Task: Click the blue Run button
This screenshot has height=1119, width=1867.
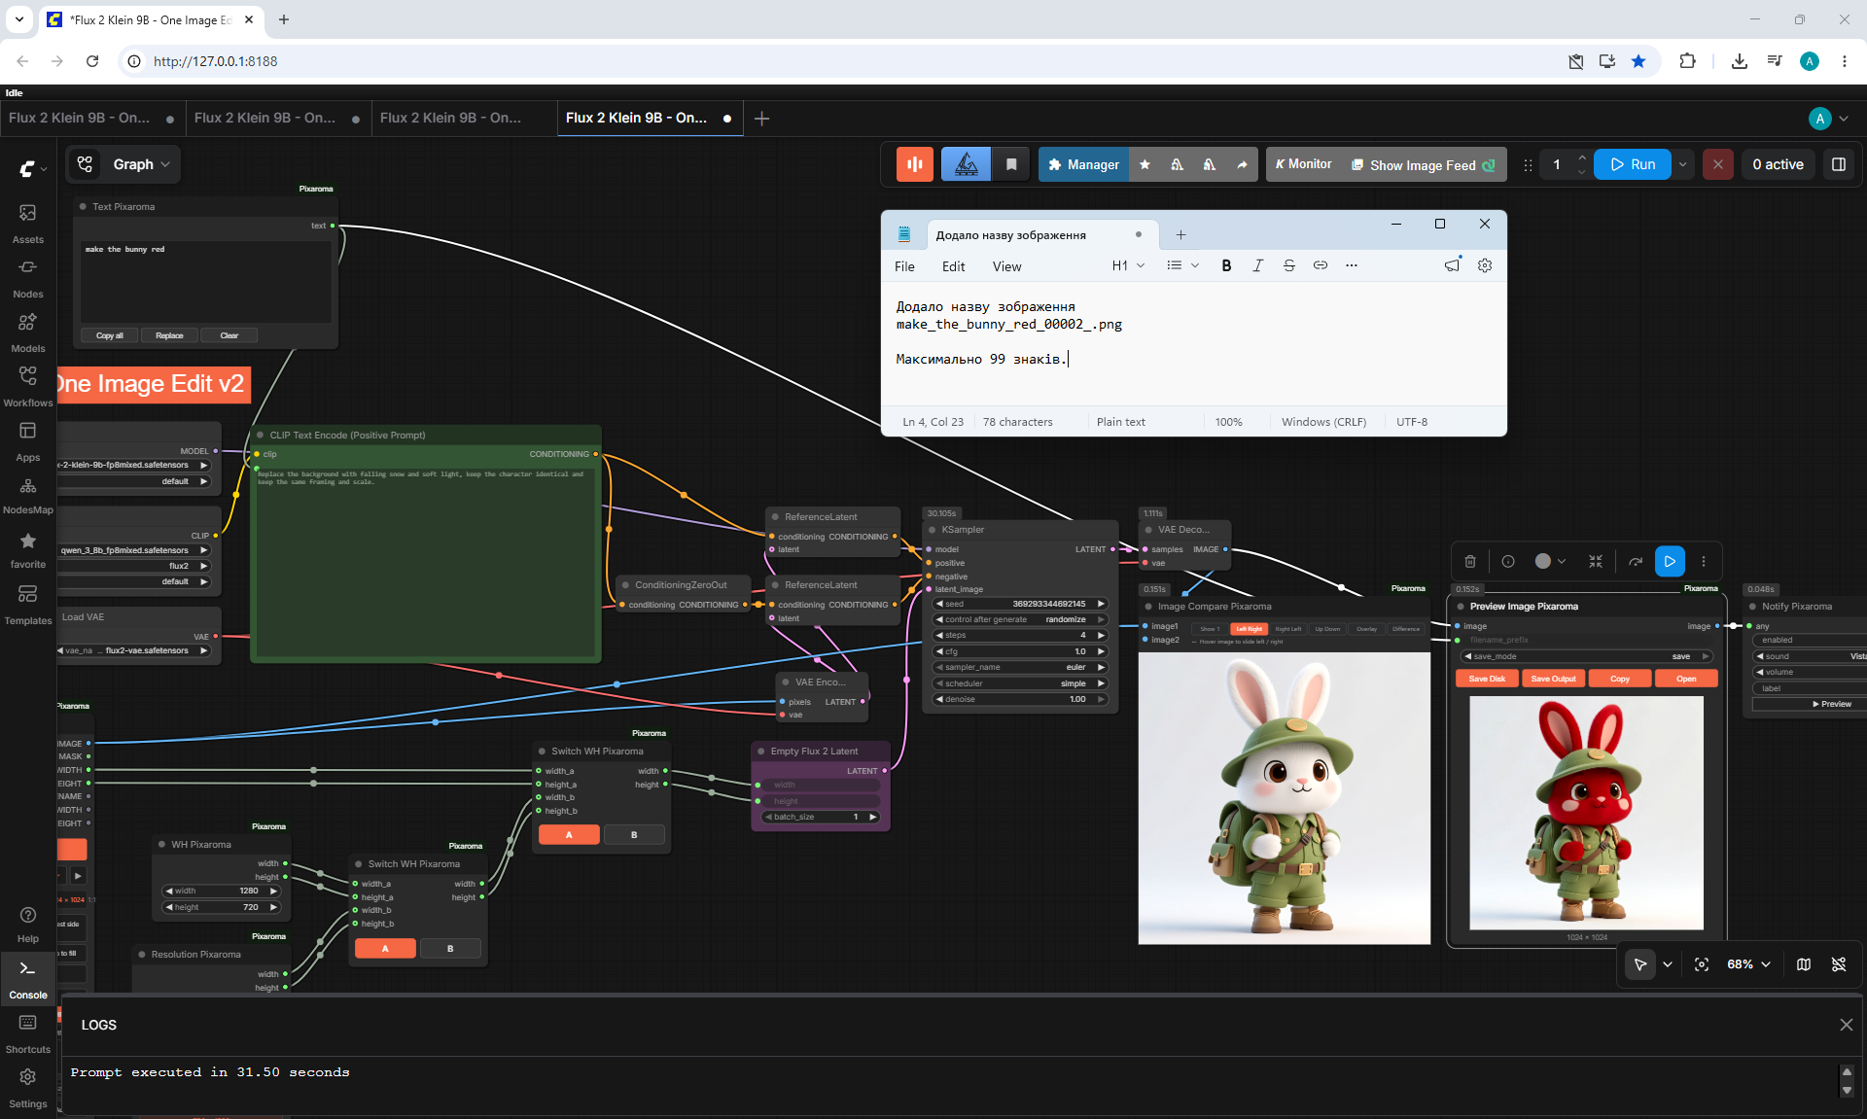Action: (x=1633, y=164)
